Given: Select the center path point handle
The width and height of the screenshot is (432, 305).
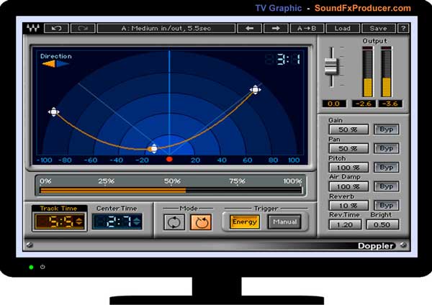Looking at the screenshot, I should point(154,149).
